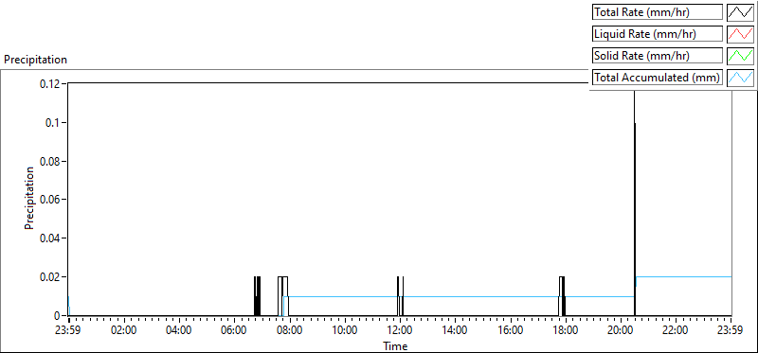
Task: Click the 02:00 x-axis time label
Action: pyautogui.click(x=124, y=331)
